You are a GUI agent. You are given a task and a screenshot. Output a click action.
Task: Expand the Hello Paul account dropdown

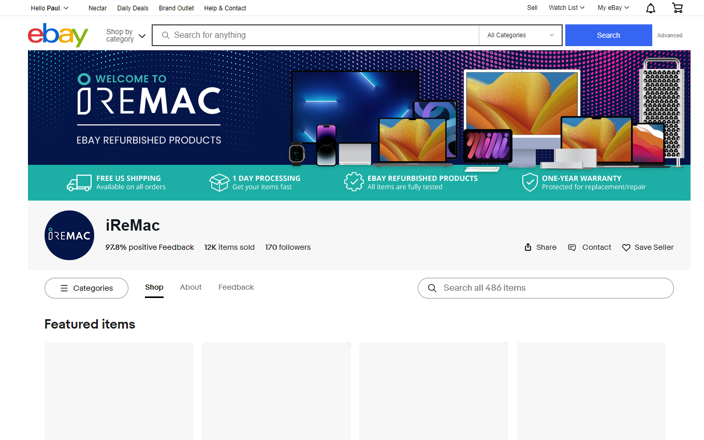(x=50, y=8)
